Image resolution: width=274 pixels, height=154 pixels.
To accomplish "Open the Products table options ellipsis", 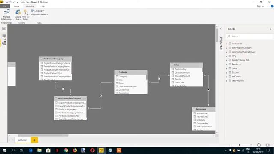I will 145,72.
